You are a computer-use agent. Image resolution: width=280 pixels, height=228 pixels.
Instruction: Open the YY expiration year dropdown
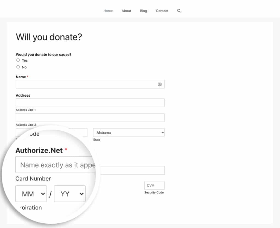click(x=70, y=194)
